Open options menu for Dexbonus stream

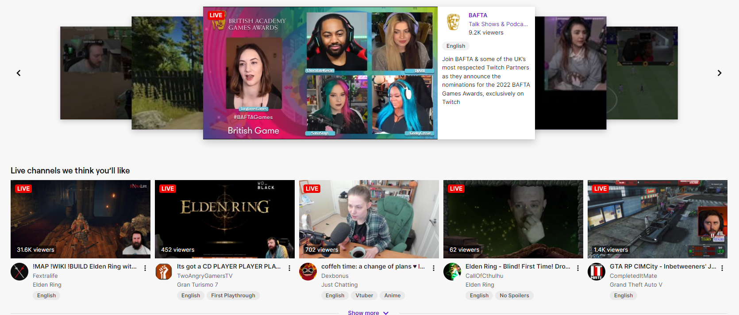(x=434, y=268)
